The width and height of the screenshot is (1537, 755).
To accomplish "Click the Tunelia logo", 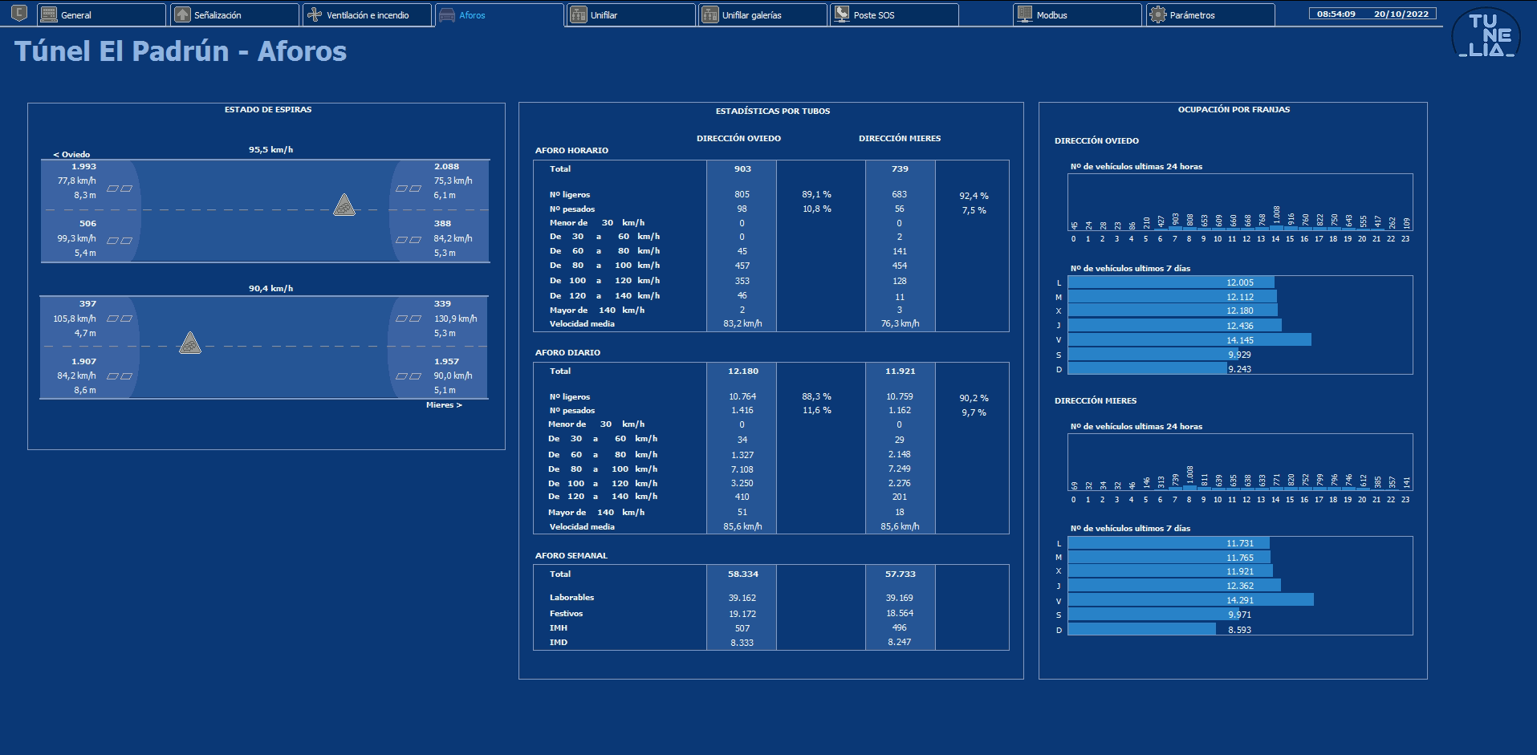I will (1486, 35).
